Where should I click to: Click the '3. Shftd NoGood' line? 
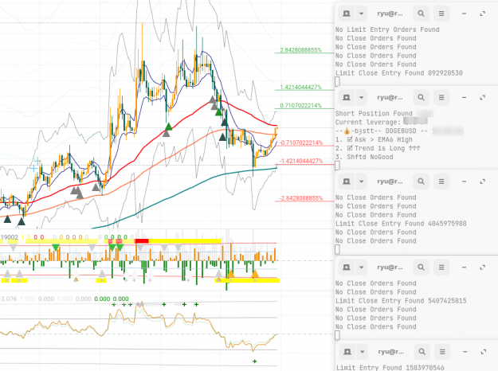pyautogui.click(x=364, y=157)
